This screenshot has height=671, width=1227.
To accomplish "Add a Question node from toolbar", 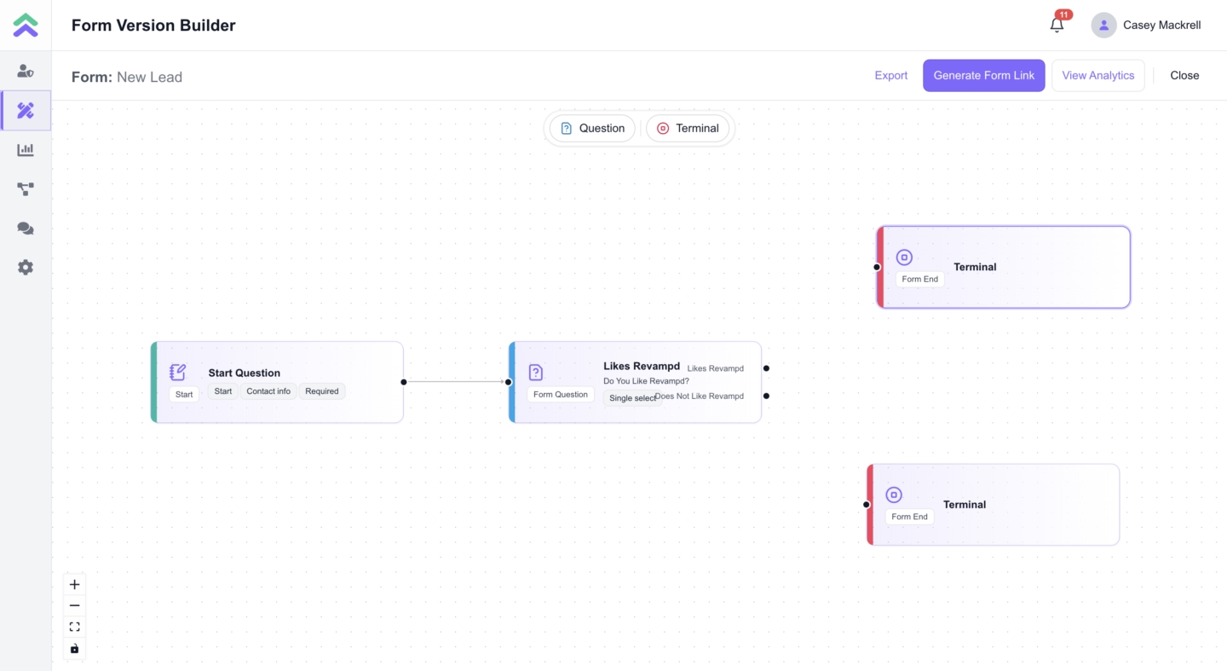I will [592, 129].
